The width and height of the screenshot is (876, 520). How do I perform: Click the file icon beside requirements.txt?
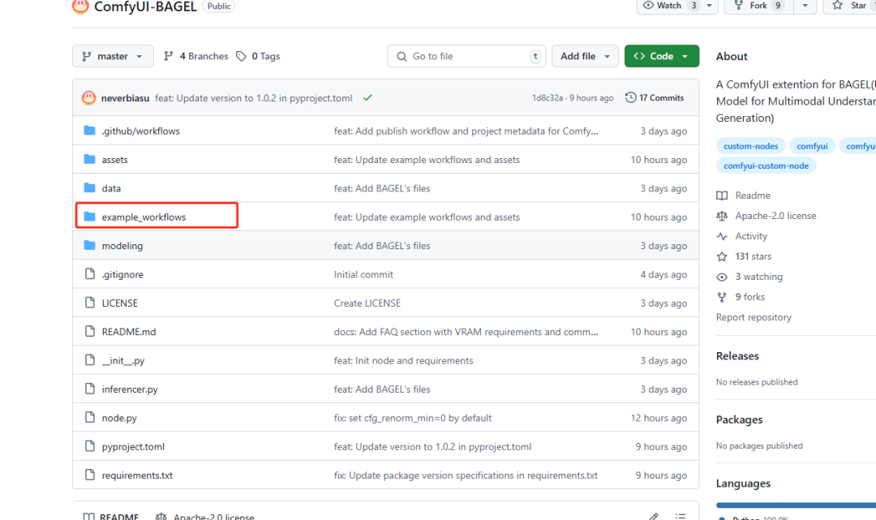[x=90, y=475]
